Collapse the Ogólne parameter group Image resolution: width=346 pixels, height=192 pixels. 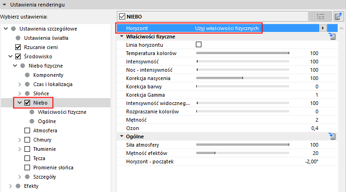(121, 136)
